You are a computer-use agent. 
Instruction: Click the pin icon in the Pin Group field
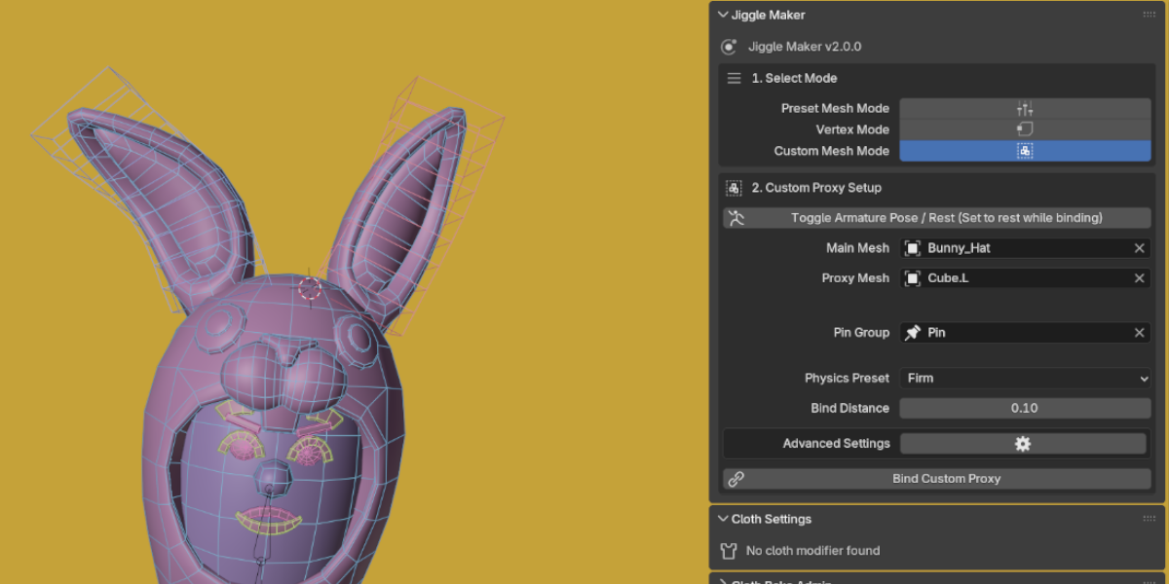[x=912, y=332]
